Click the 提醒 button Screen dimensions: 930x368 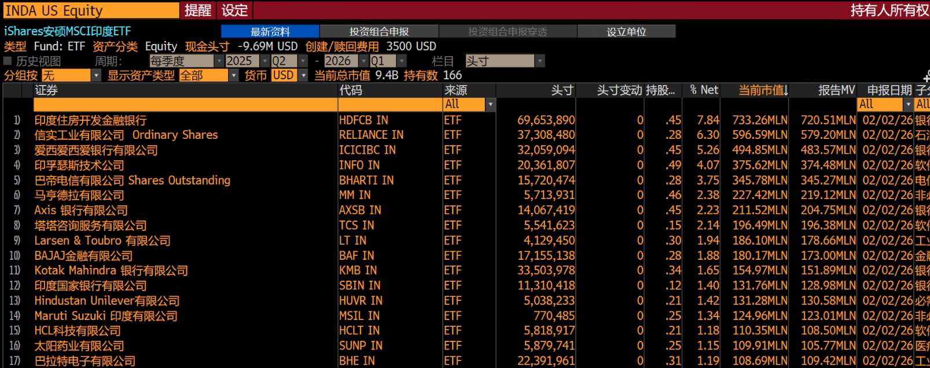[198, 10]
